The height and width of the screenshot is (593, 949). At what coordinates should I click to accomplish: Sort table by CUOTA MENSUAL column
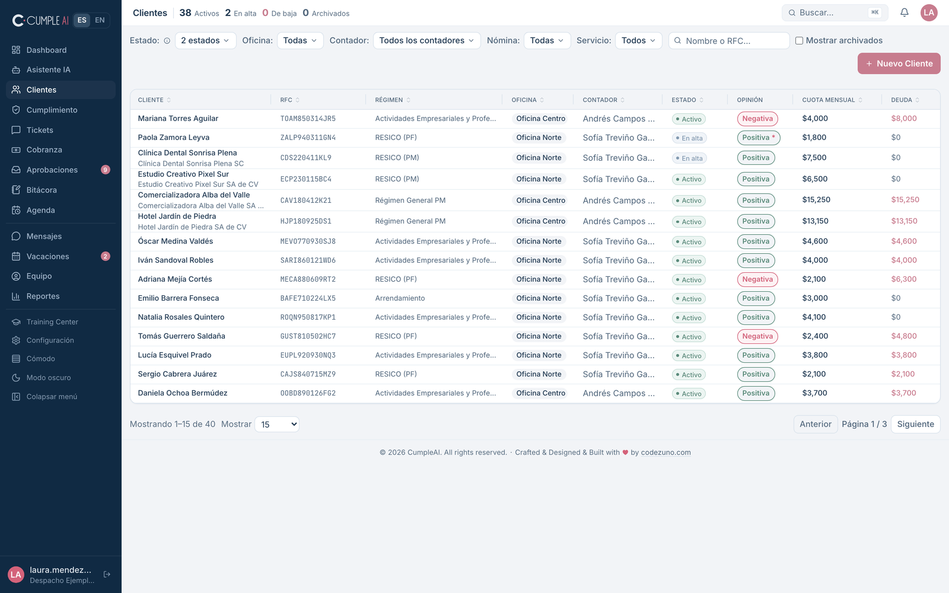coord(832,100)
